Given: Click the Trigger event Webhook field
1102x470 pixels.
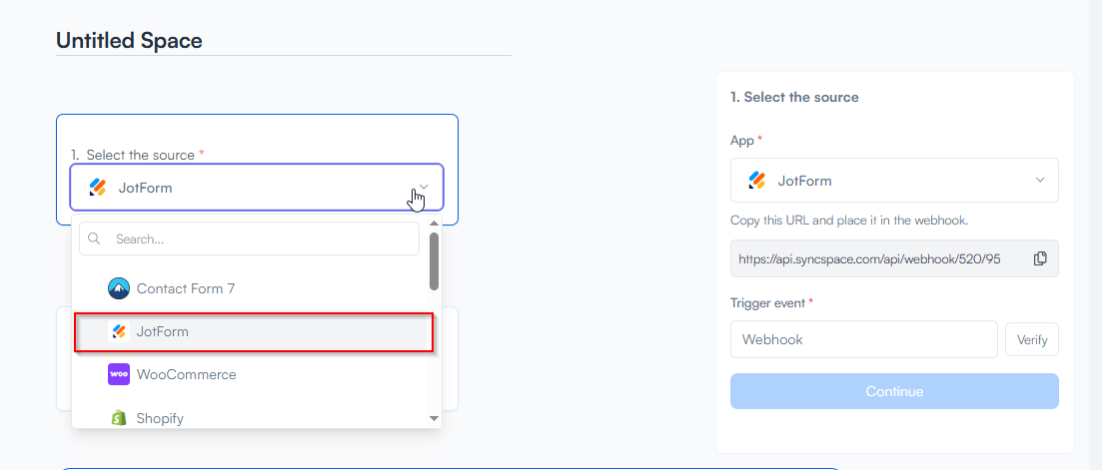Looking at the screenshot, I should pyautogui.click(x=863, y=339).
